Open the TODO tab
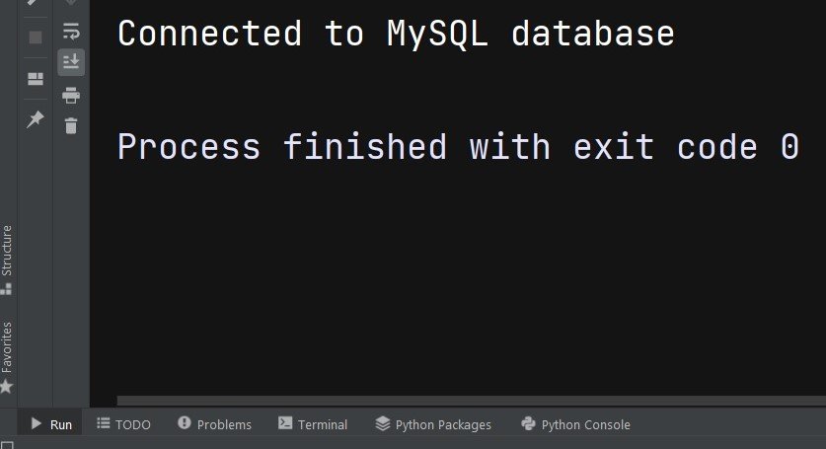Screen dimensions: 826x449 [124, 424]
